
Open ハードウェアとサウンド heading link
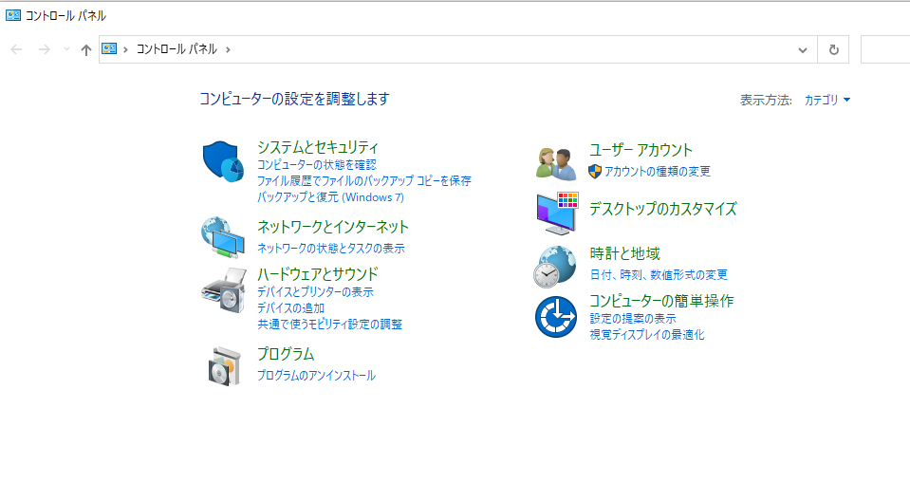[x=318, y=274]
